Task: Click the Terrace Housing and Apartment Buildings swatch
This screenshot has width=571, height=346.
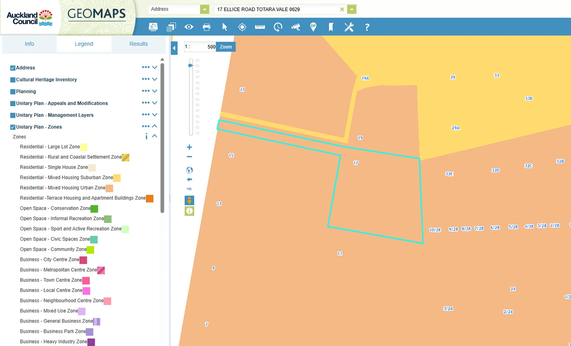Action: tap(150, 198)
